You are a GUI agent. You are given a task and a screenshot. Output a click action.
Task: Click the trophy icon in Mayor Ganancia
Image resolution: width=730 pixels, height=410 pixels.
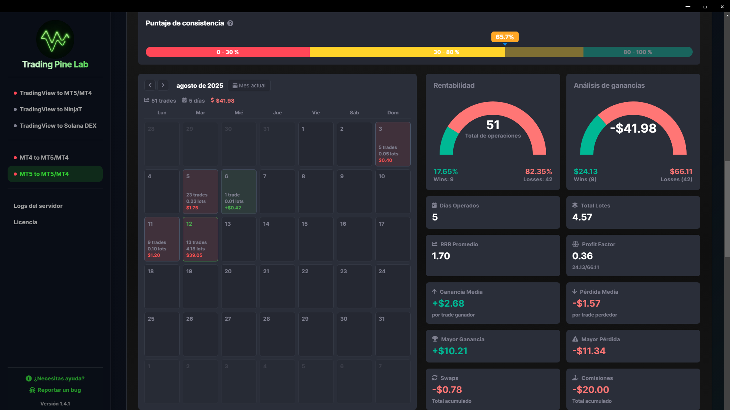point(435,339)
